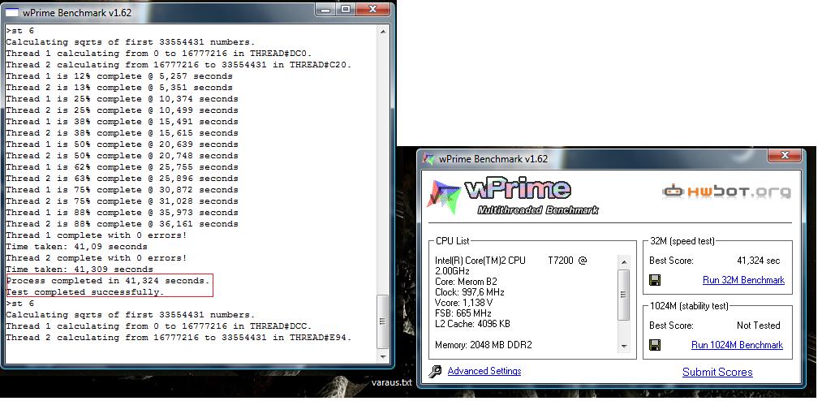The image size is (822, 401).
Task: Click the 'Vcore: 1,138 V' entry
Action: [464, 303]
